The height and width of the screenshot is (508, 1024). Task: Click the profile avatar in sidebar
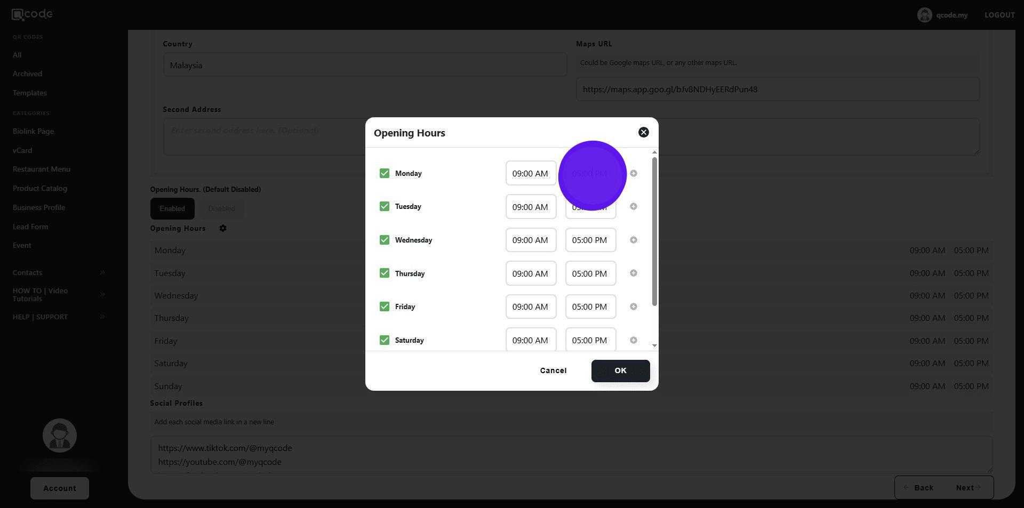(60, 436)
